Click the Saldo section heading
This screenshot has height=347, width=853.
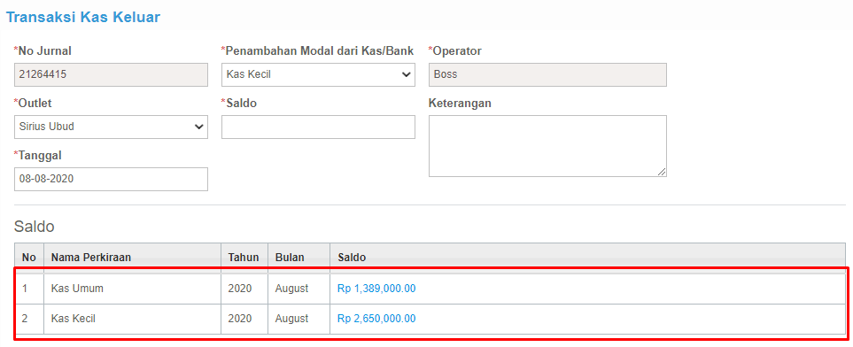(35, 227)
